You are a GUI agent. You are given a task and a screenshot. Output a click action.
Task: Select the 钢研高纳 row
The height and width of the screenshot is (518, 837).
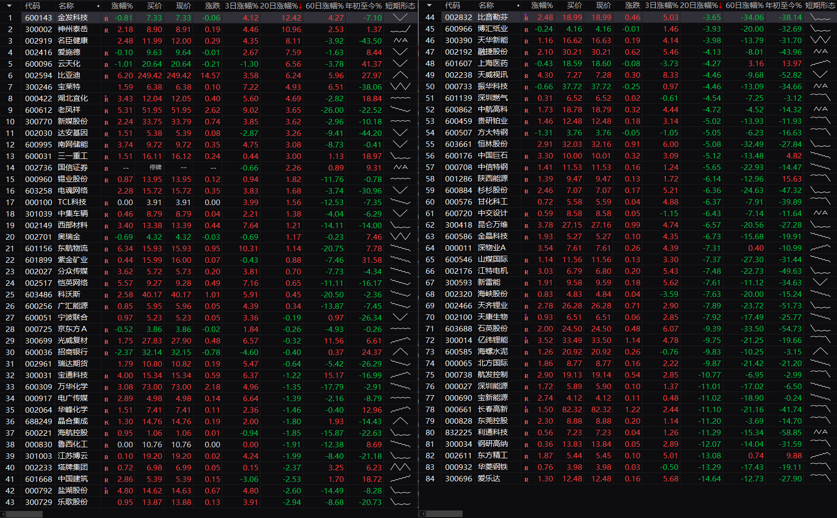(x=628, y=444)
